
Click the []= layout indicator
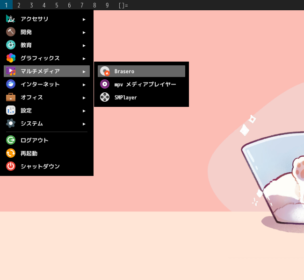point(123,5)
